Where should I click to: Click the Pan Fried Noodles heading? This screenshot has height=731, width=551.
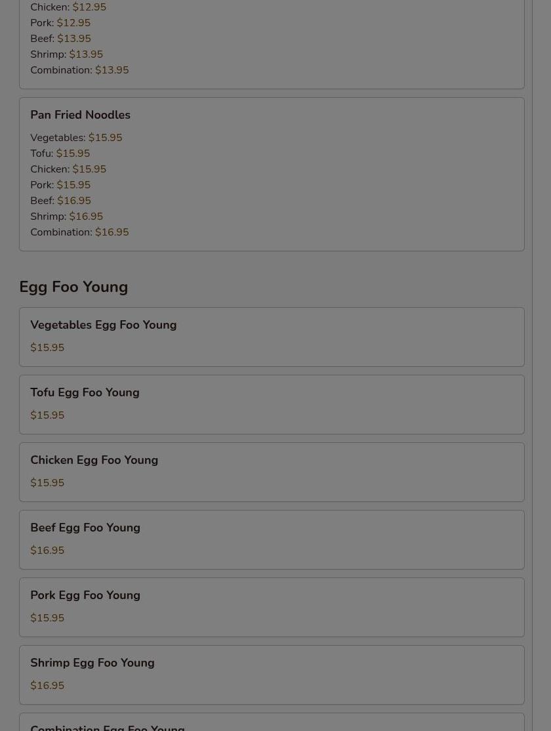coord(80,115)
